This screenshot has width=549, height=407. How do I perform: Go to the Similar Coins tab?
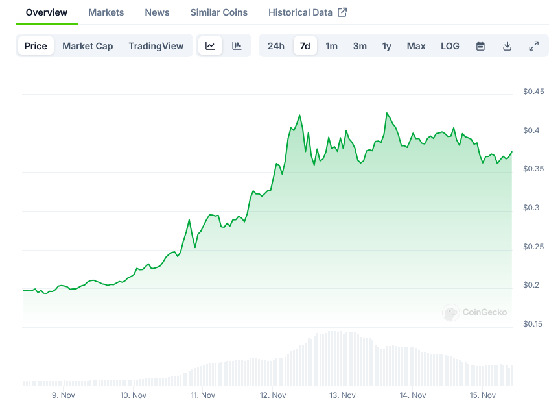pos(218,12)
